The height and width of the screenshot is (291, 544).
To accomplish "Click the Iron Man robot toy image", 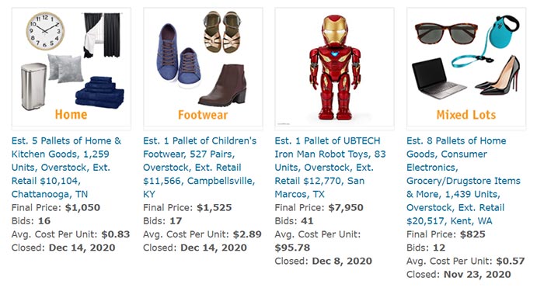I will [x=334, y=68].
